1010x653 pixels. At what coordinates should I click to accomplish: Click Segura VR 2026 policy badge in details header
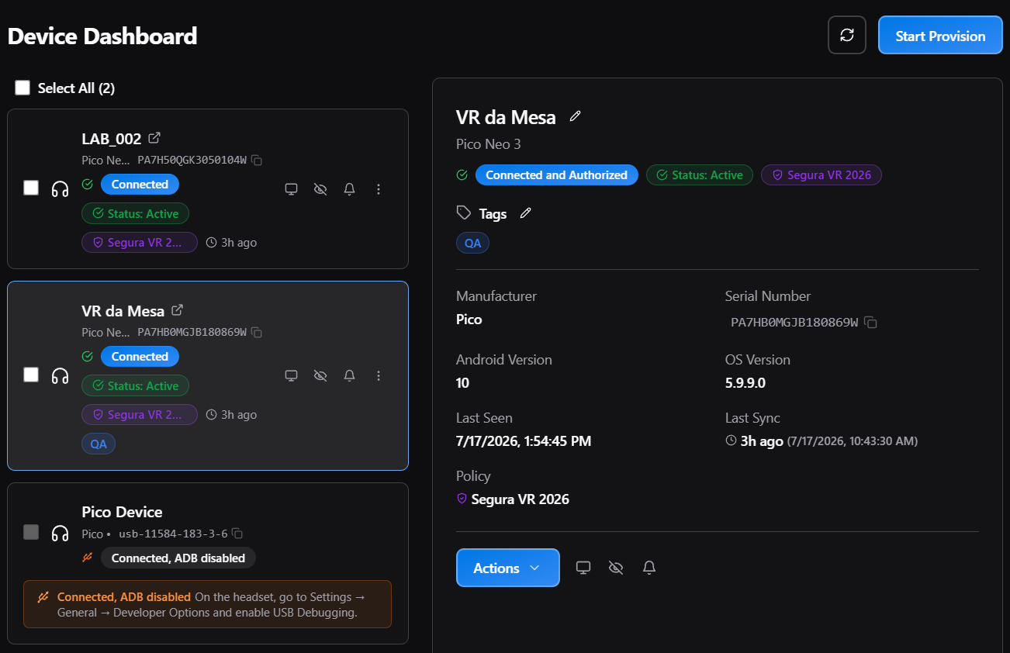click(821, 175)
